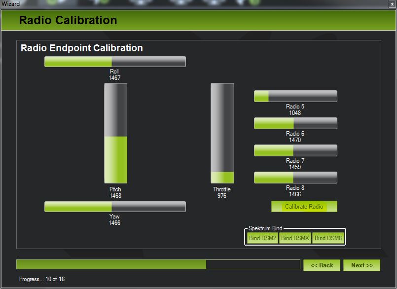Select the Roll value 1467
Image resolution: width=397 pixels, height=289 pixels.
[114, 78]
